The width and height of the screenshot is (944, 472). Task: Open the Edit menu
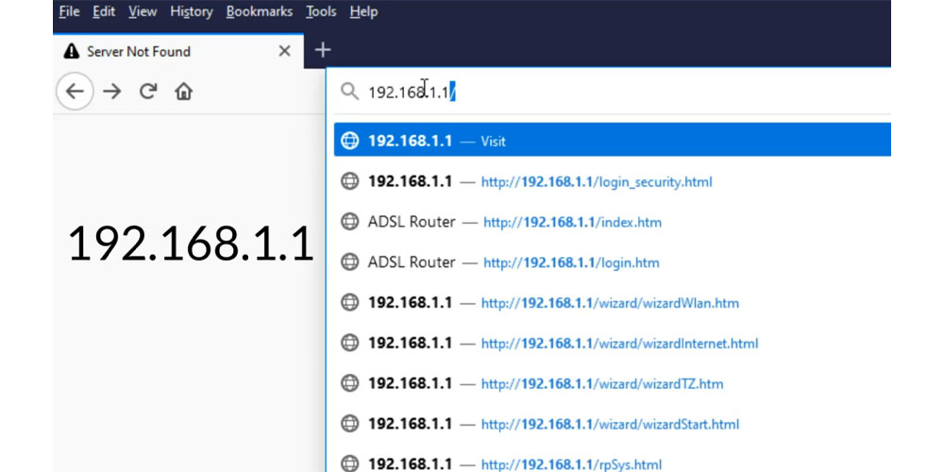(104, 11)
